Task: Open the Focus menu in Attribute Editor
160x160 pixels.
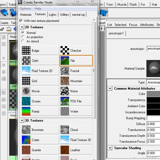Action: [x=133, y=25]
